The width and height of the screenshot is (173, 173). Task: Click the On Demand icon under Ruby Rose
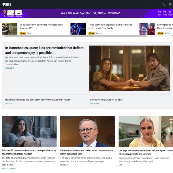[160, 33]
